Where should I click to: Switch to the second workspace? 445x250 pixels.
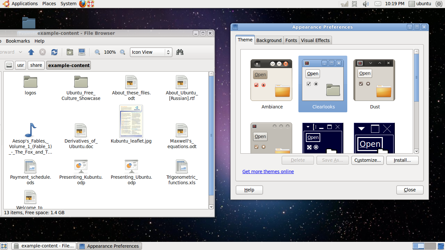(430, 246)
